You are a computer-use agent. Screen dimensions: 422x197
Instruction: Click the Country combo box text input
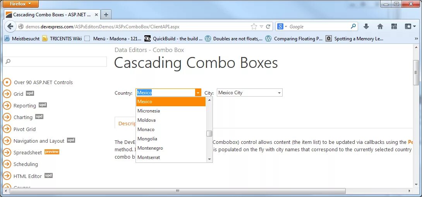(x=165, y=93)
